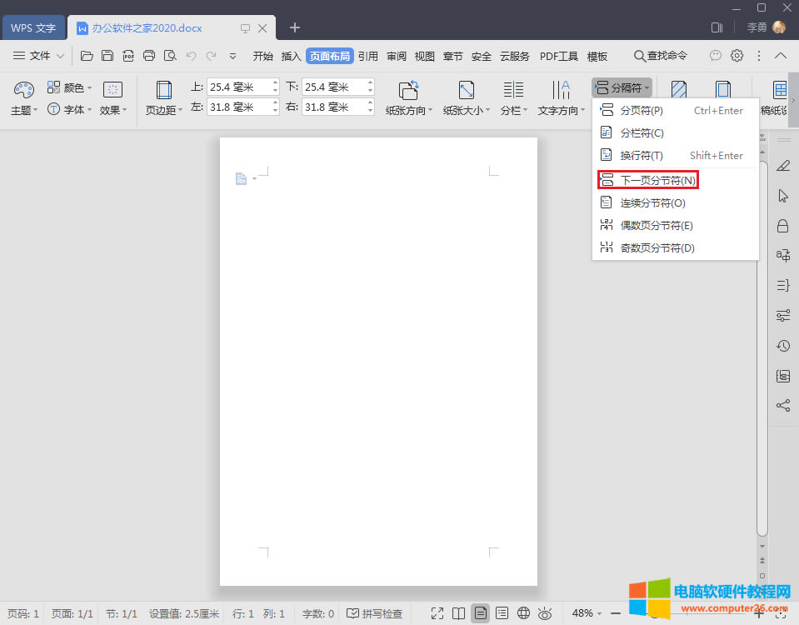Screen dimensions: 799x625
Task: Expand the paper orientation (纸张方向) dropdown
Action: click(409, 110)
